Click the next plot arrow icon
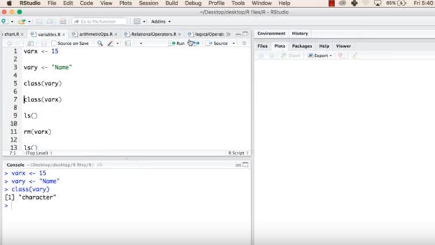This screenshot has height=245, width=435. click(x=271, y=55)
